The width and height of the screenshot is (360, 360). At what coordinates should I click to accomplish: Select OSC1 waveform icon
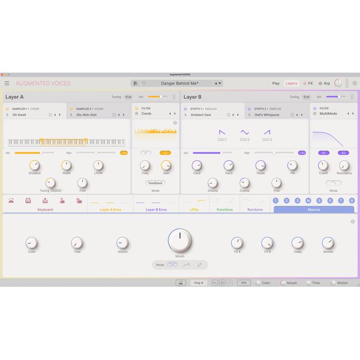(222, 133)
